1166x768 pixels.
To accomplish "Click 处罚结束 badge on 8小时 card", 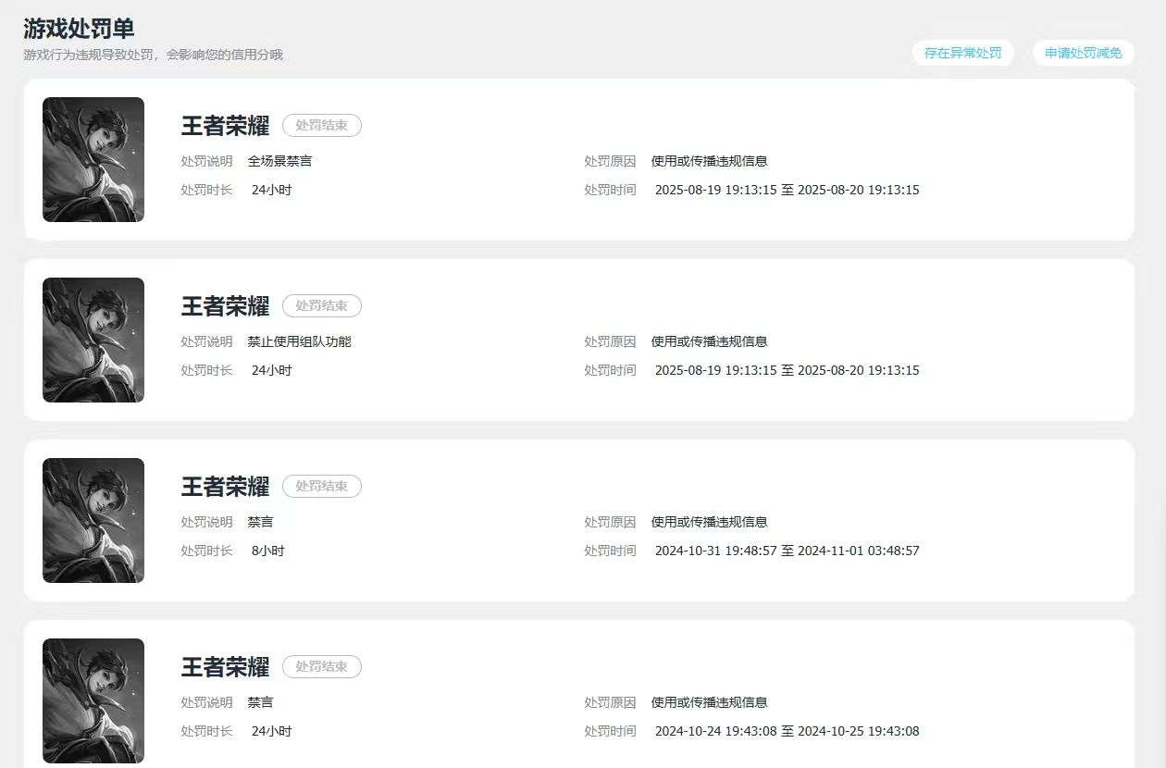I will point(322,486).
